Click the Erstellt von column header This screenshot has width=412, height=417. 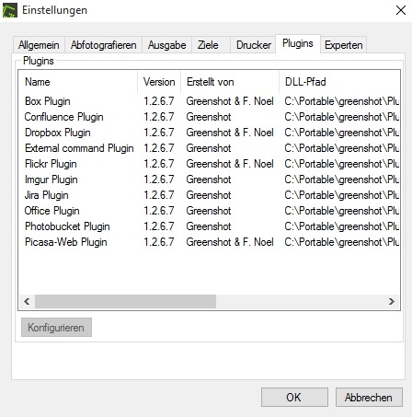(x=230, y=82)
